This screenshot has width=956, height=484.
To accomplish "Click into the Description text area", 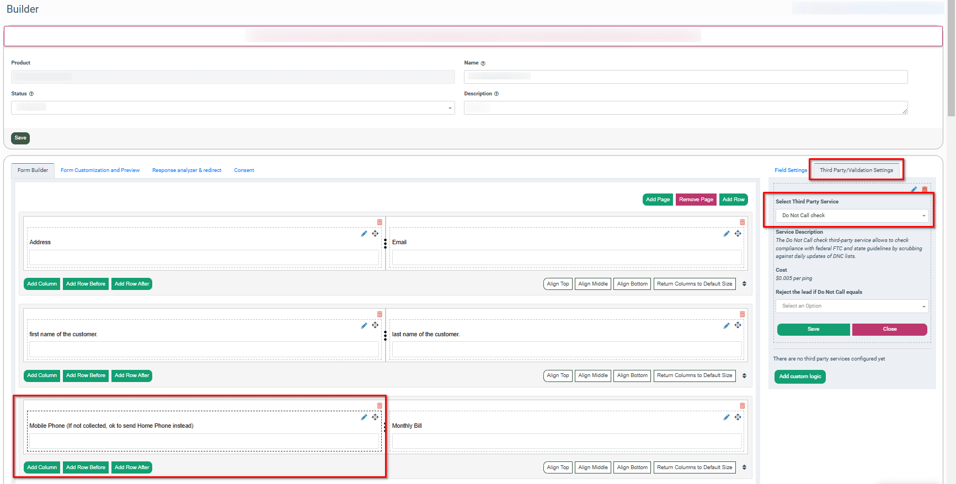I will (685, 107).
